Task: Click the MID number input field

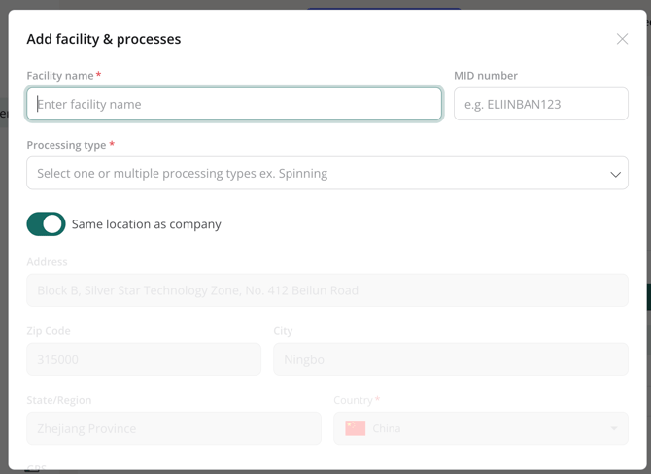Action: tap(540, 104)
